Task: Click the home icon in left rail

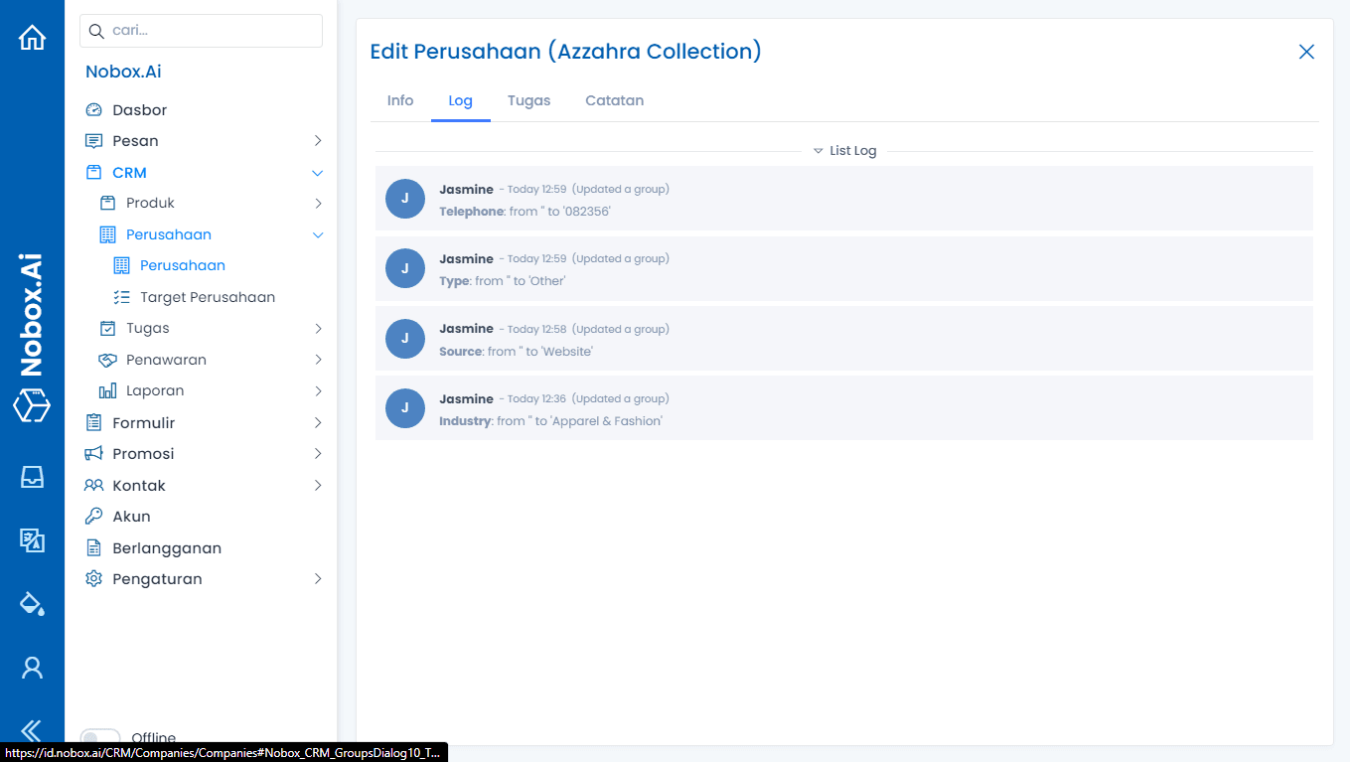Action: 32,38
